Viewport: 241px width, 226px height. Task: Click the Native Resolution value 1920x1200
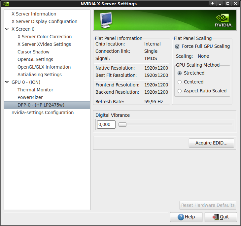pos(156,68)
